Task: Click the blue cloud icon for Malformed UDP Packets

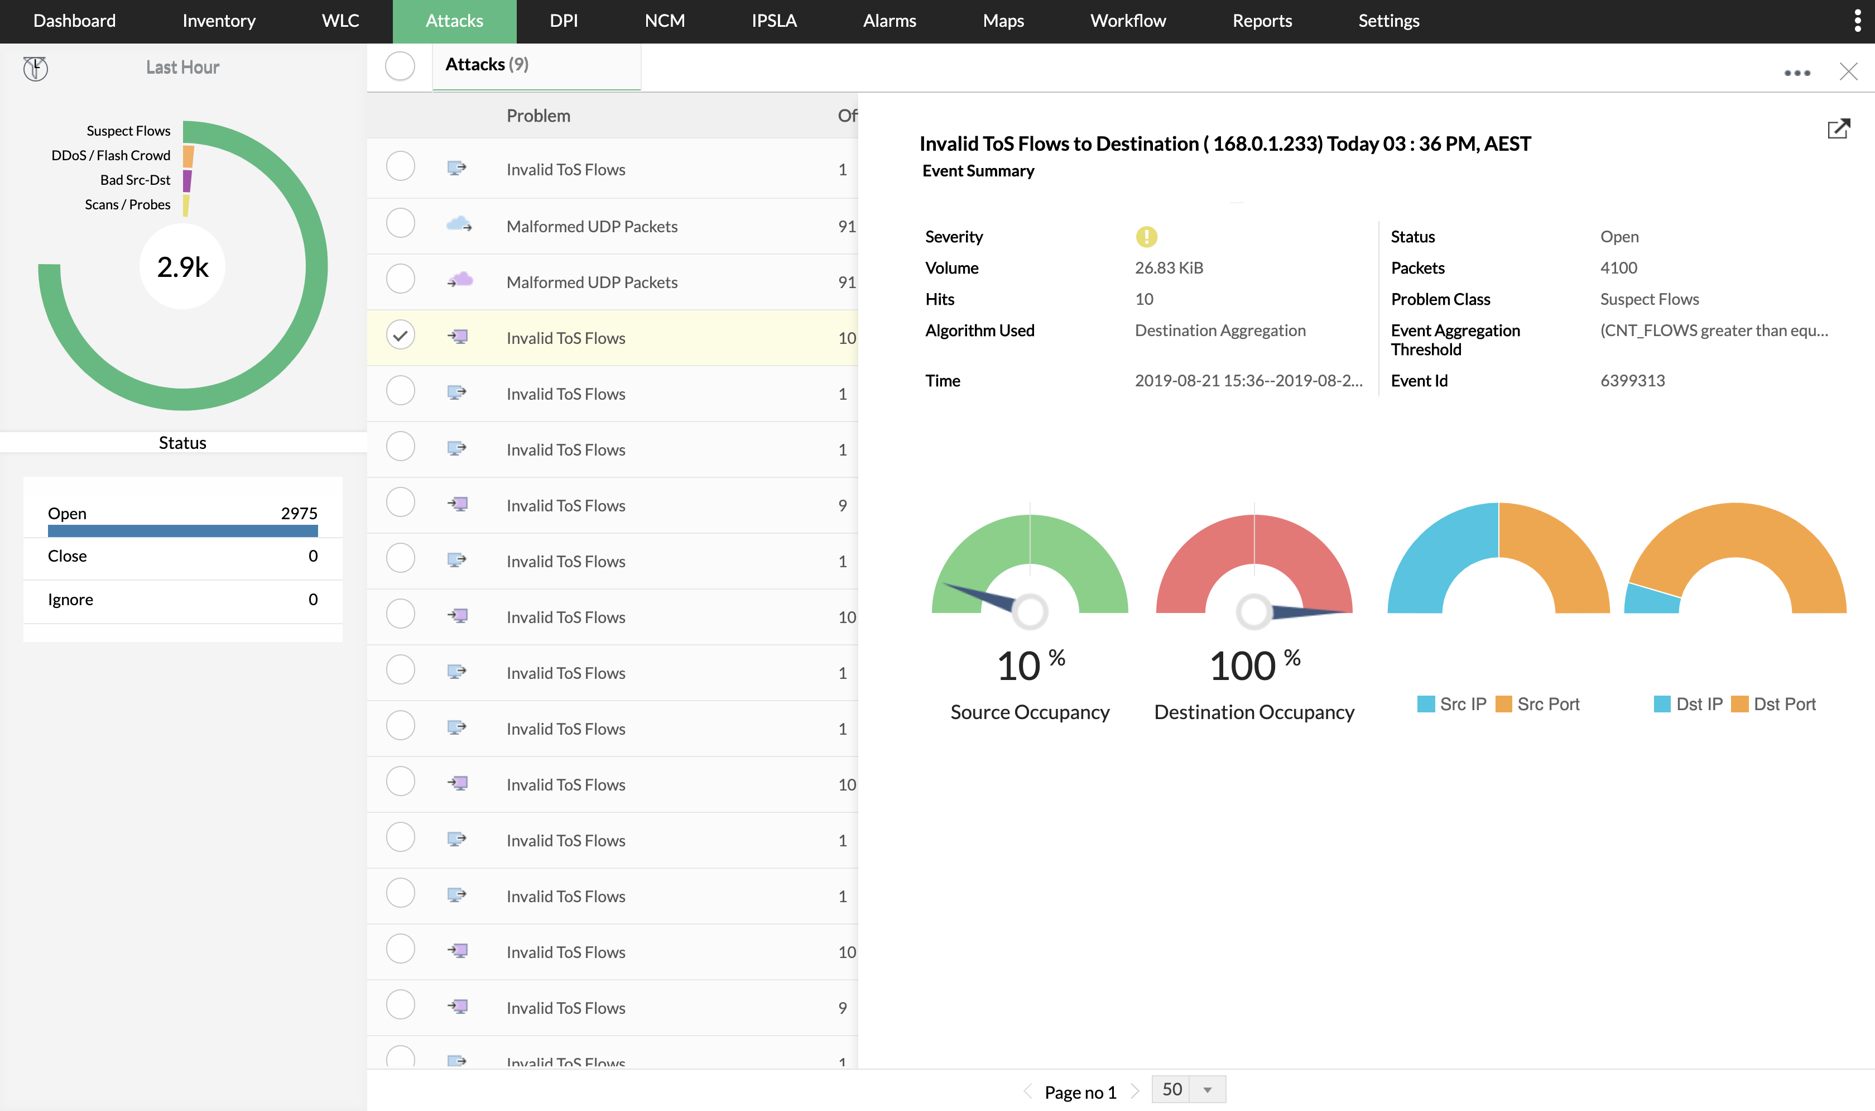Action: point(459,224)
